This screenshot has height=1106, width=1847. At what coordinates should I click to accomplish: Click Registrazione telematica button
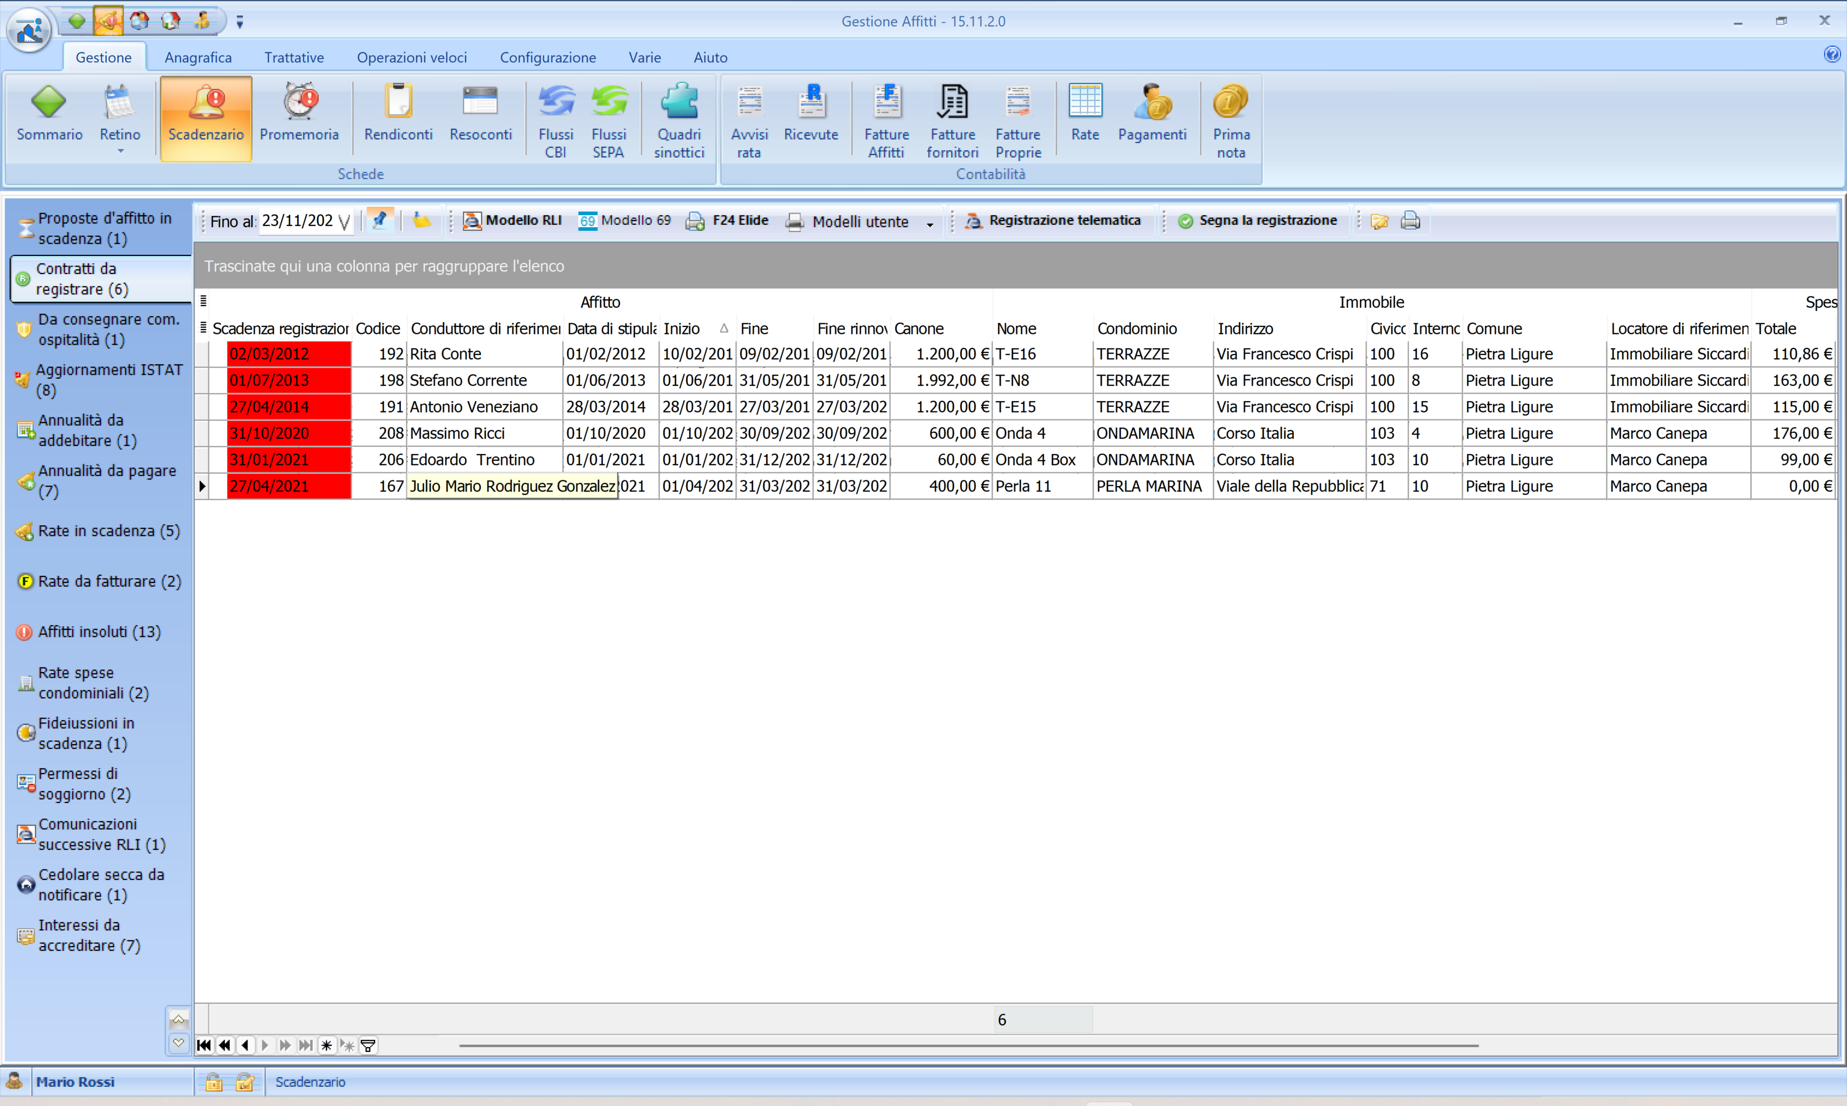[x=1053, y=221]
